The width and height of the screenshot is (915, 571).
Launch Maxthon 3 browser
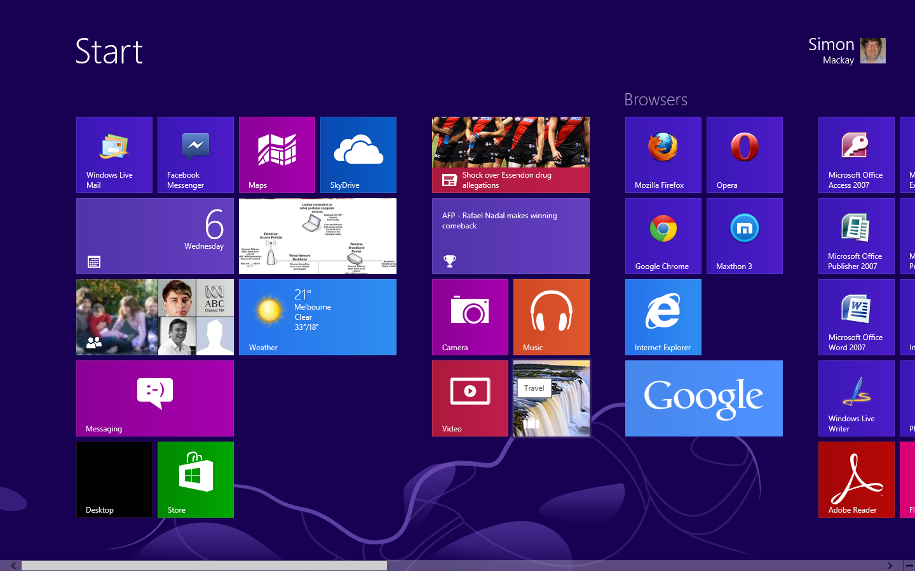(x=744, y=235)
